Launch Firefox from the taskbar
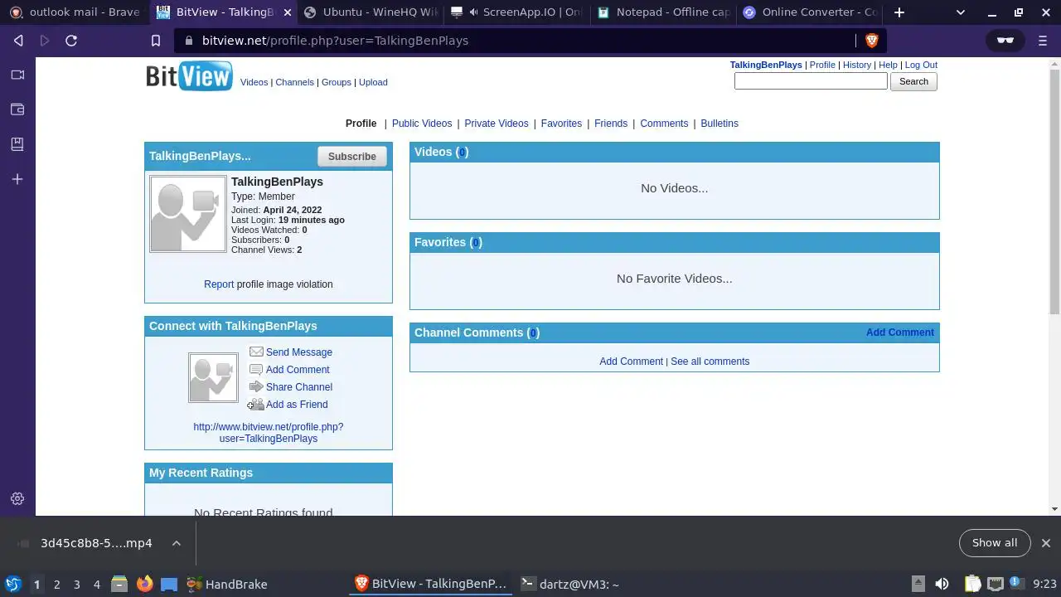 (x=144, y=585)
